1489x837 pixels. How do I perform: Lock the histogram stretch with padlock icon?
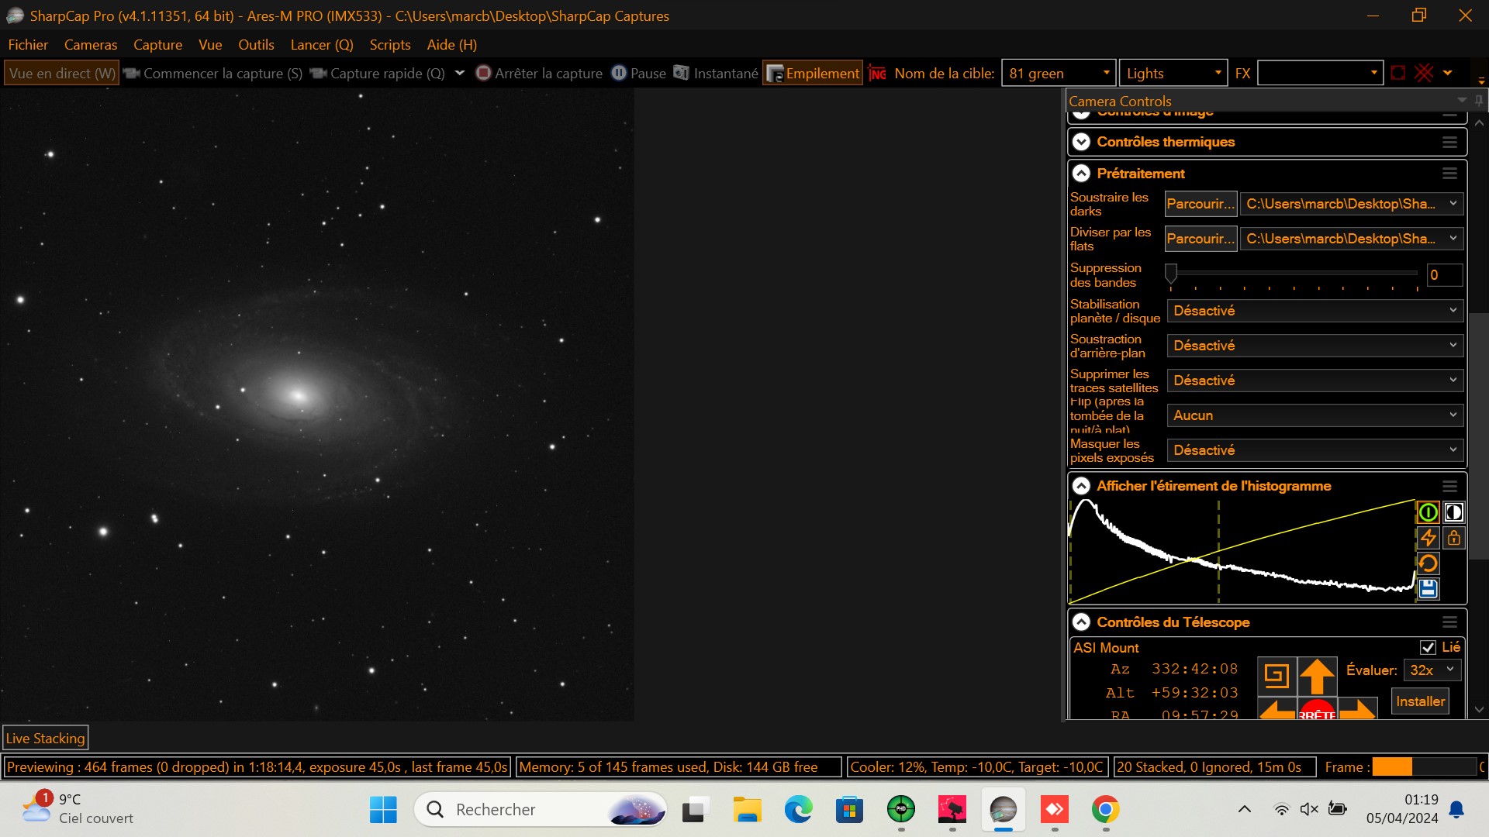(1454, 538)
